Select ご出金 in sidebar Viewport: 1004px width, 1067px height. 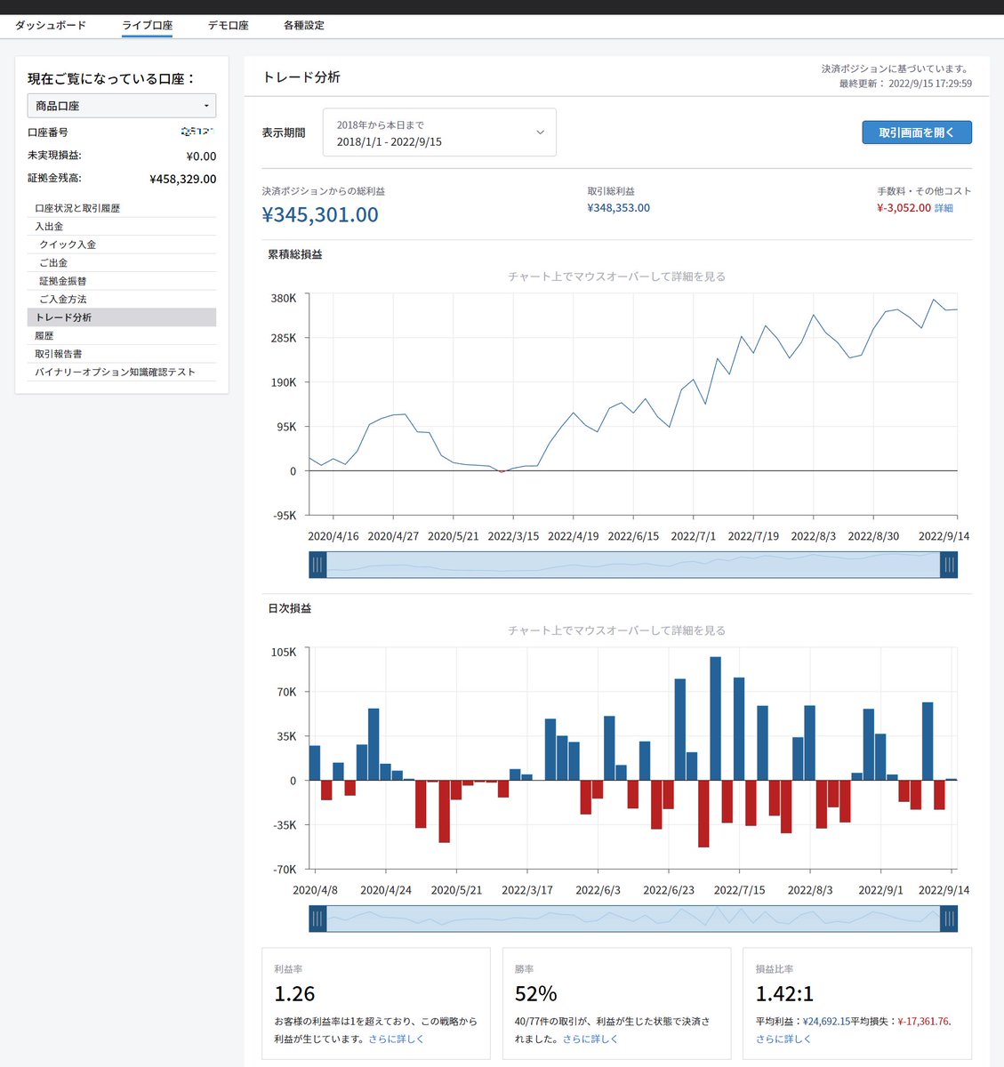(122, 263)
